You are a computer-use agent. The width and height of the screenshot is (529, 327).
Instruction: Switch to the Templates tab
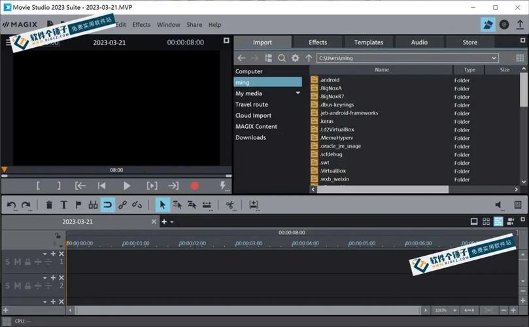tap(369, 43)
